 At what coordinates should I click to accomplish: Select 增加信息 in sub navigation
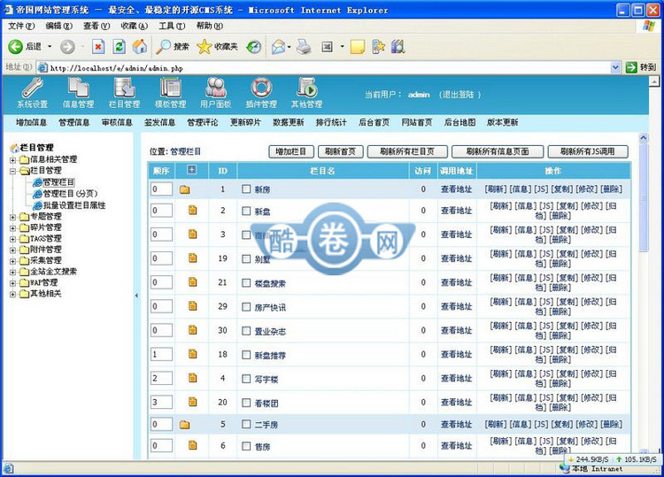[31, 122]
